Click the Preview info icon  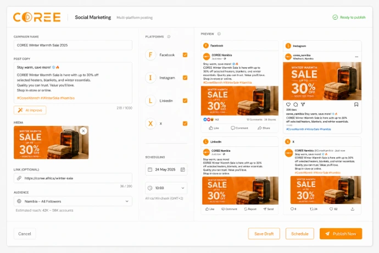click(x=219, y=34)
